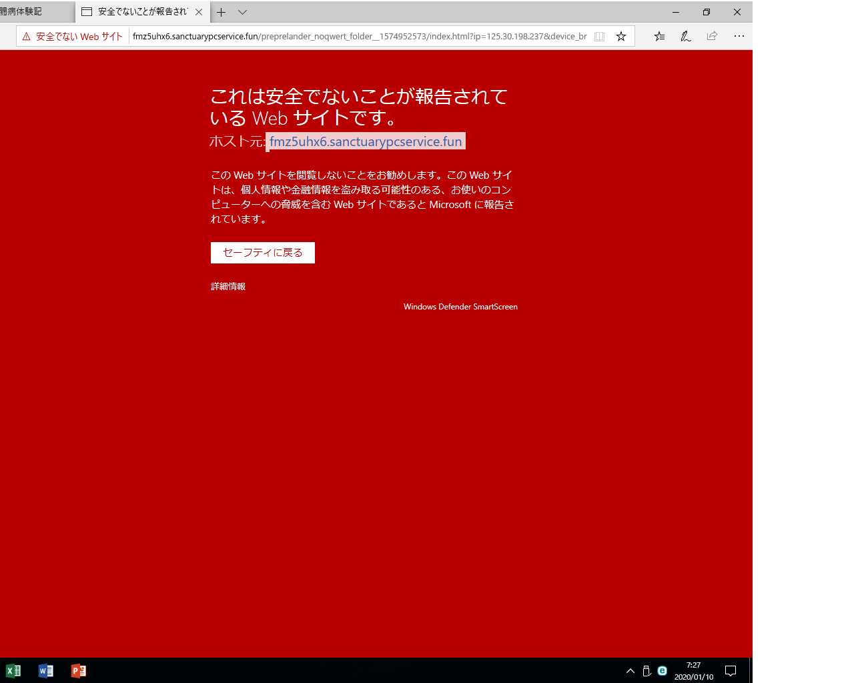Open PowerPoint from the taskbar

[x=79, y=671]
